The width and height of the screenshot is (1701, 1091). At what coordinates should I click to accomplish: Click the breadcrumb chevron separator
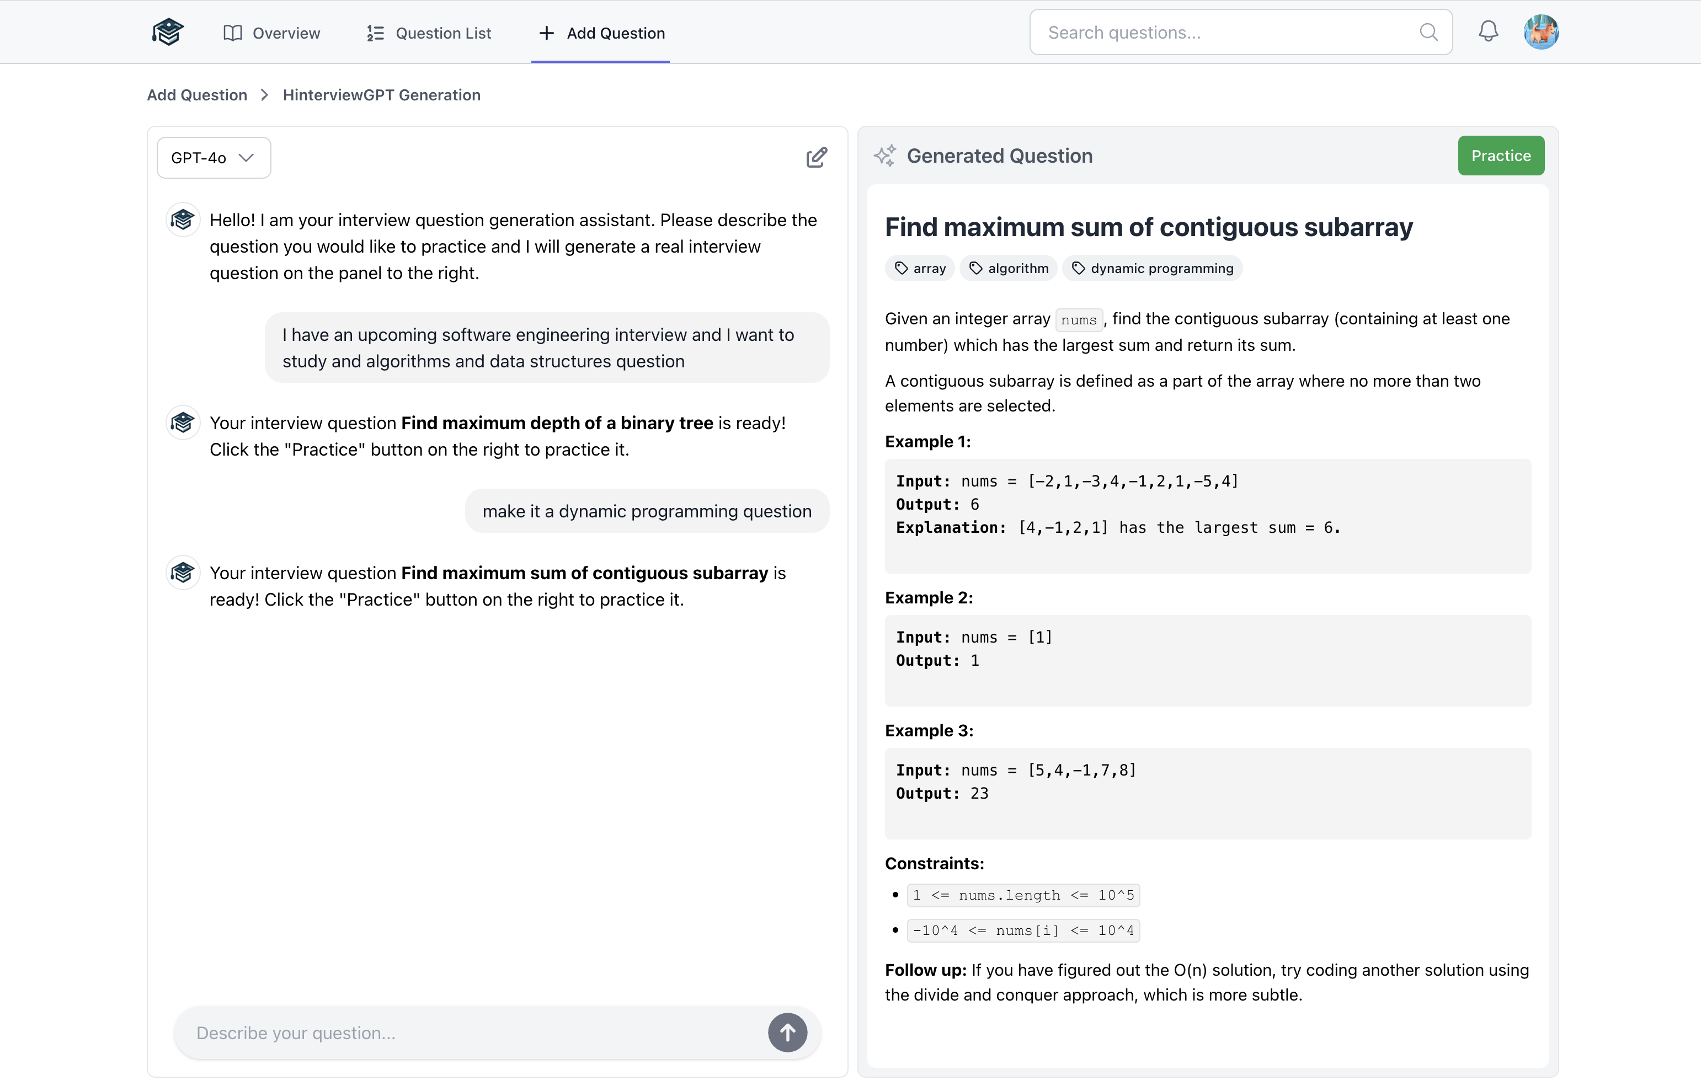coord(265,95)
